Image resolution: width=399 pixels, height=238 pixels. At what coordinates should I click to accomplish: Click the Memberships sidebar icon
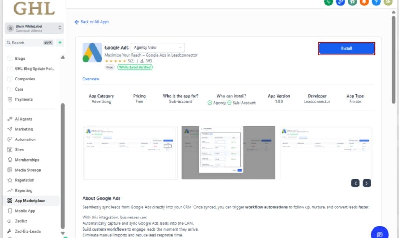coord(10,160)
